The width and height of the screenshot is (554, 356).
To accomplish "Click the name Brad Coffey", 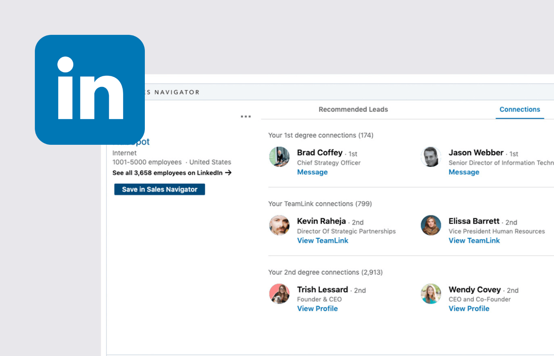I will (320, 153).
